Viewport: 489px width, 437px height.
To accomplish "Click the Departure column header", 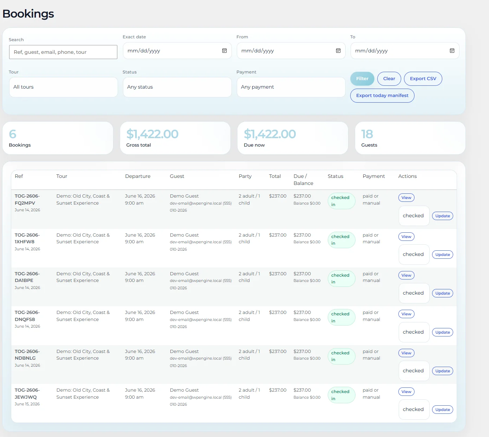I will click(x=138, y=176).
